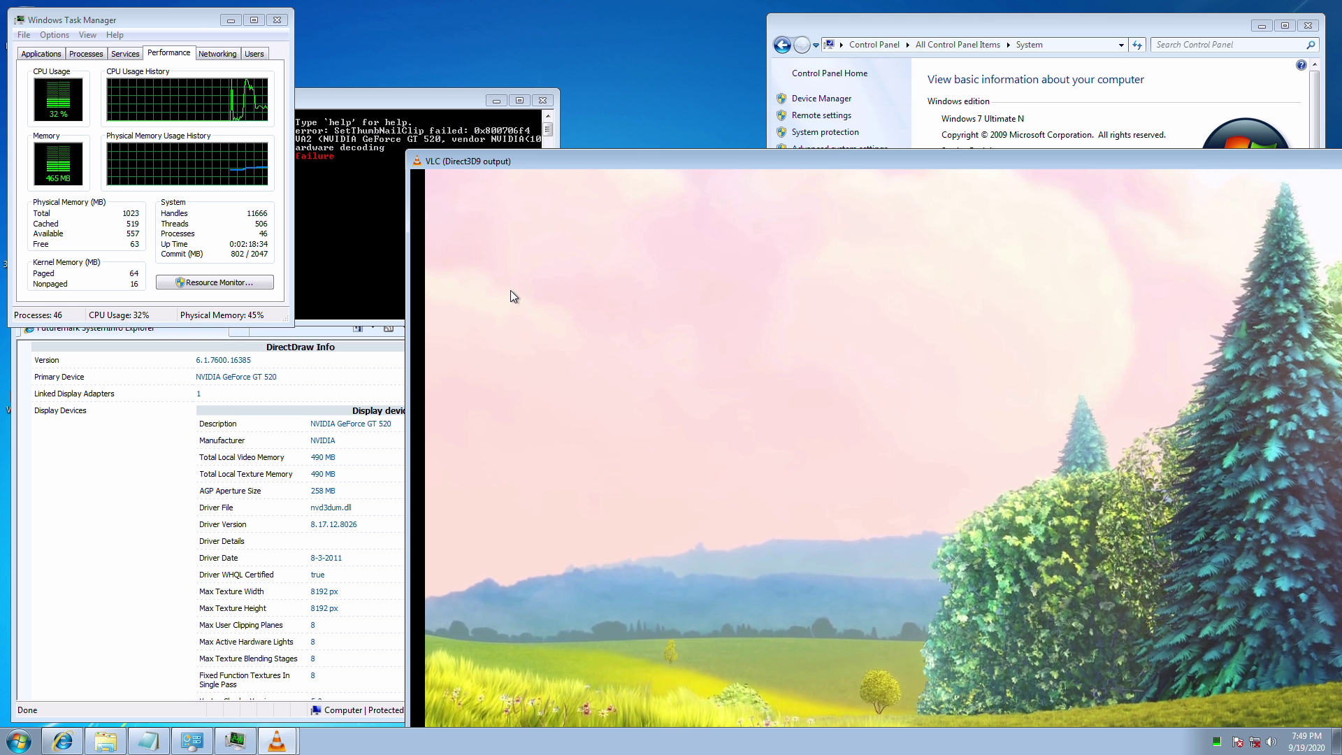Switch to Services tab in Task Manager
1342x755 pixels.
[125, 54]
